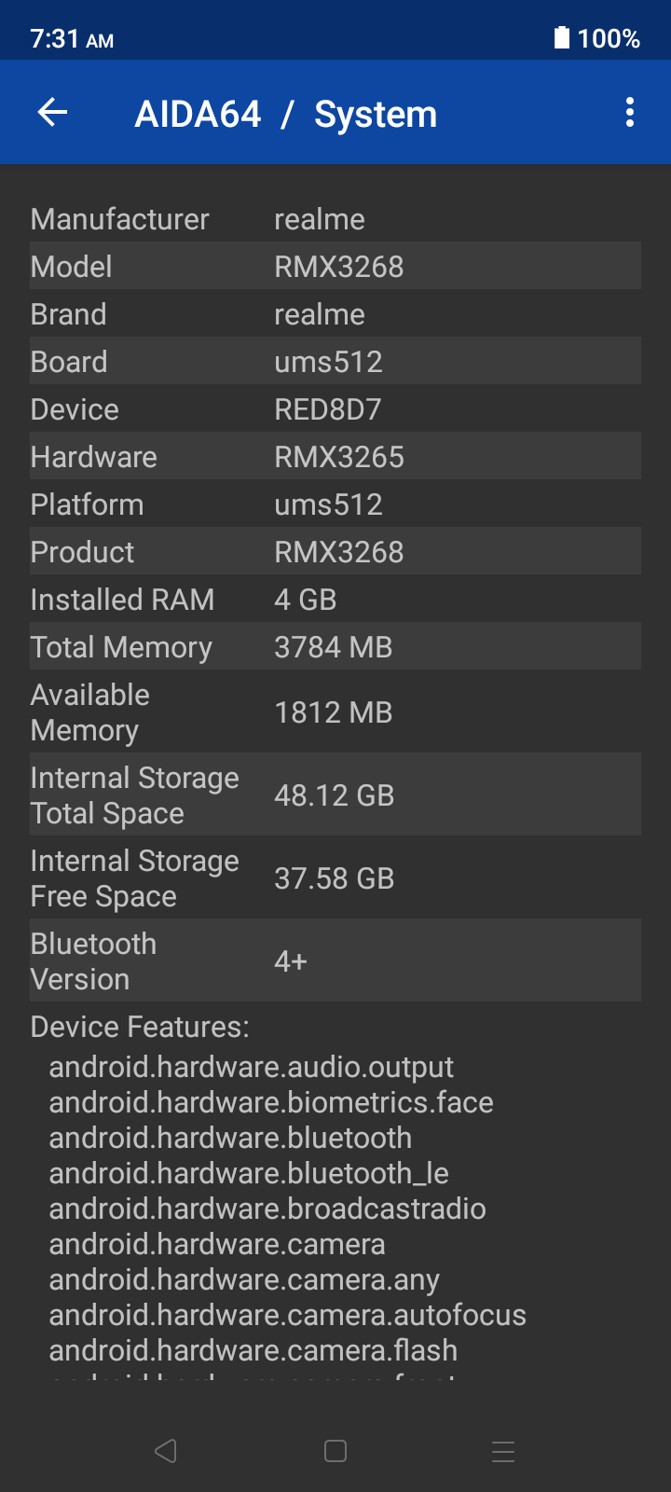Select the Bluetooth Version 4+ row
Screen dimensions: 671x1492
[x=335, y=960]
